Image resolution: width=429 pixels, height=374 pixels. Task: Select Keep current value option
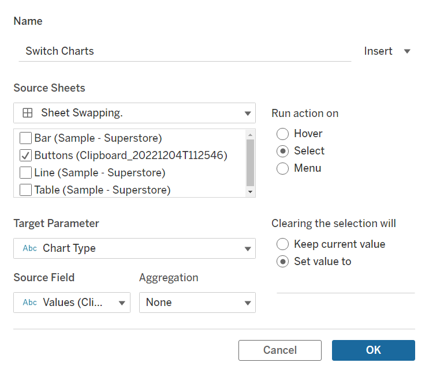coord(283,244)
